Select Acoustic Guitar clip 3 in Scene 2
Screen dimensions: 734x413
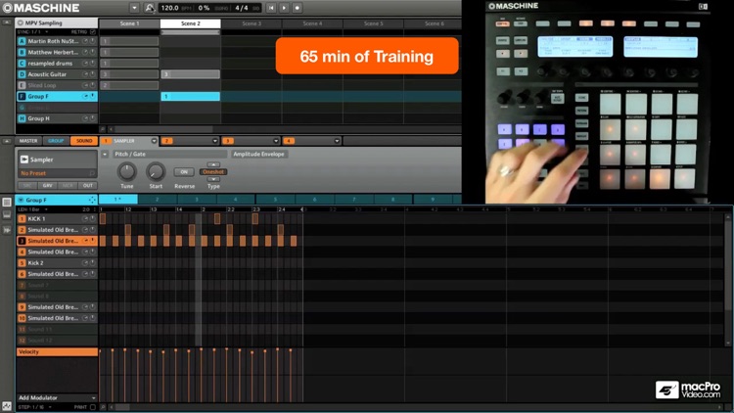click(x=191, y=74)
